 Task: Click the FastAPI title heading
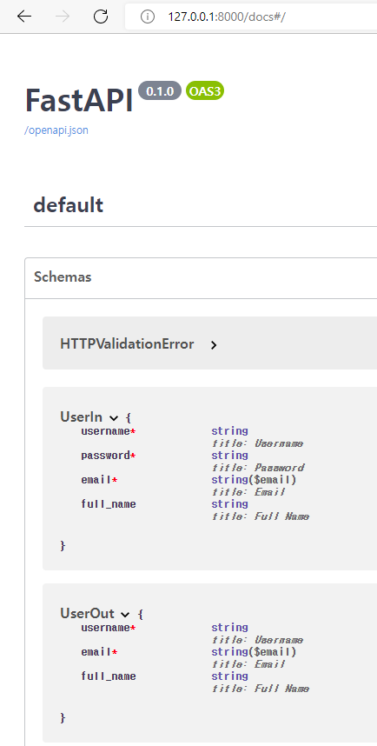coord(79,100)
